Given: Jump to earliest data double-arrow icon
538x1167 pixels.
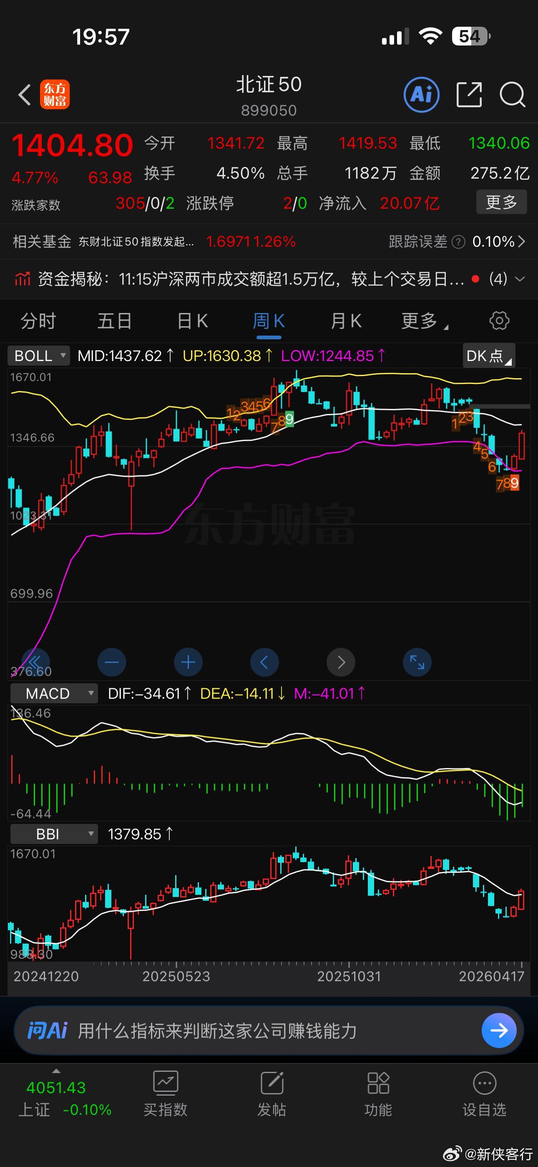Looking at the screenshot, I should 35,662.
